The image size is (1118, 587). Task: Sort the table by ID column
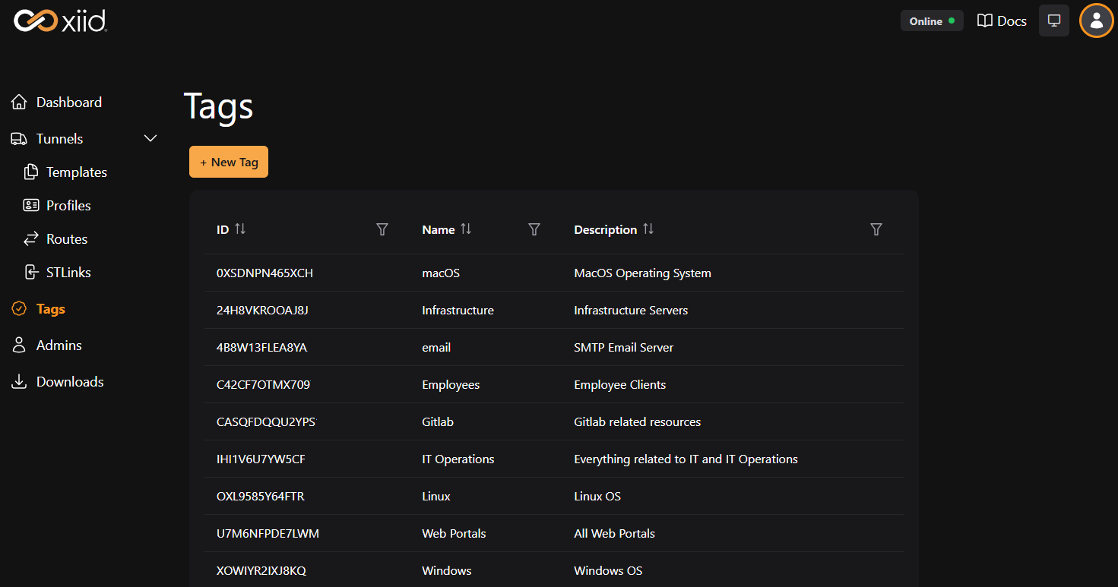coord(240,229)
